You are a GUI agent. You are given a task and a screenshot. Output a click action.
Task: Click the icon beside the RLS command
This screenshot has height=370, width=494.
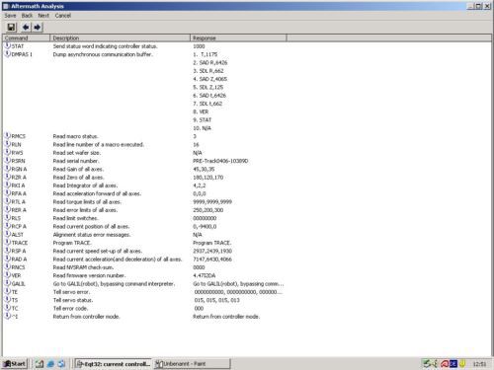[x=7, y=218]
